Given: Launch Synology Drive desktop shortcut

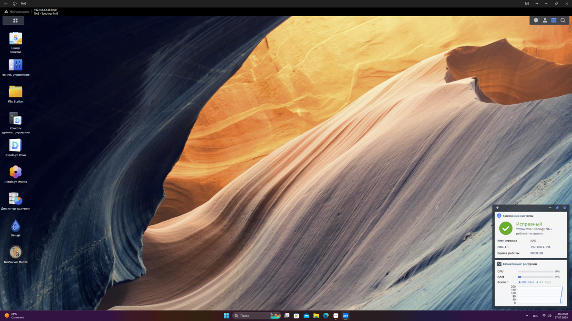Looking at the screenshot, I should pos(16,148).
